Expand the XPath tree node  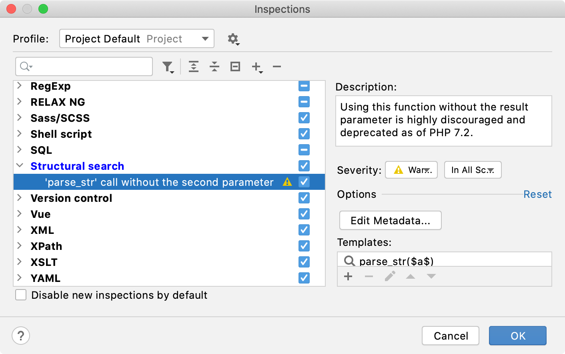coord(19,245)
